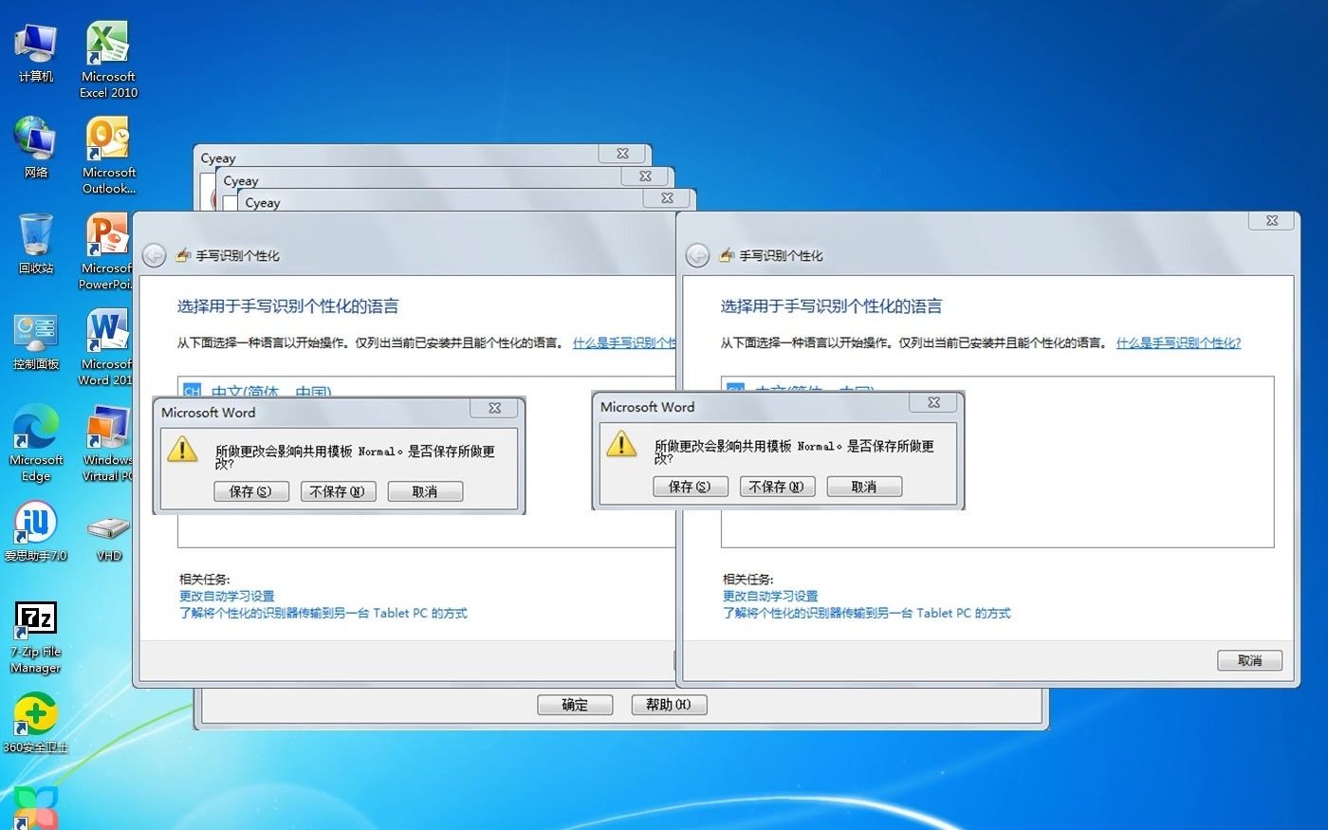
Task: Open Microsoft Word 2010 desktop shortcut
Action: [x=105, y=346]
